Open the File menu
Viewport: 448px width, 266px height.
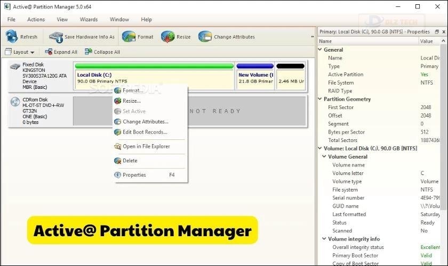click(x=11, y=19)
